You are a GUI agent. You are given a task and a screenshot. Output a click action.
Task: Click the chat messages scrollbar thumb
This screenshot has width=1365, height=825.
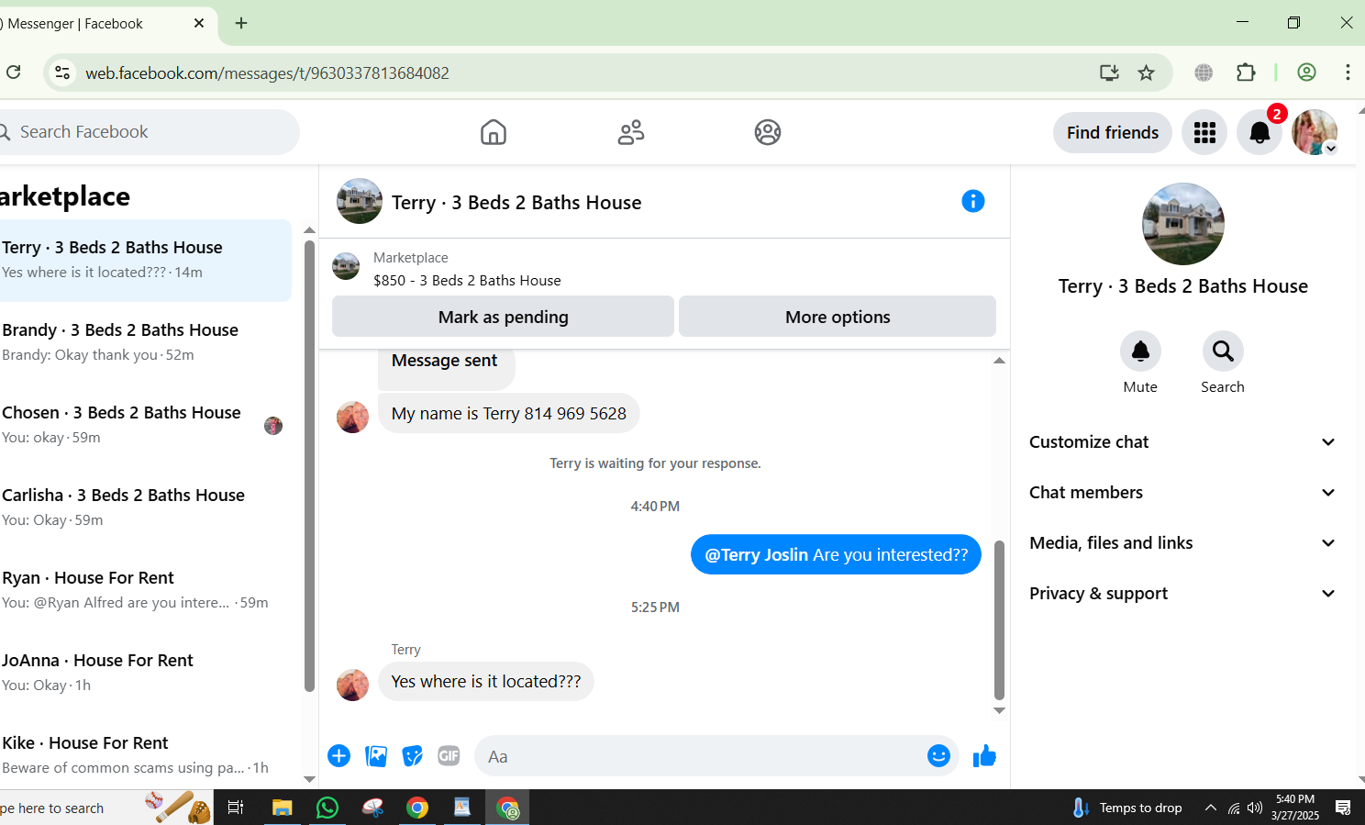pos(999,620)
